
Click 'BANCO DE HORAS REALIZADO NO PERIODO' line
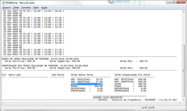[x=40, y=59]
